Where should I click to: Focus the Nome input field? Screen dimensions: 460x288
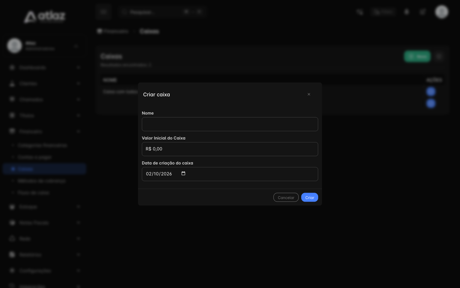[x=230, y=124]
